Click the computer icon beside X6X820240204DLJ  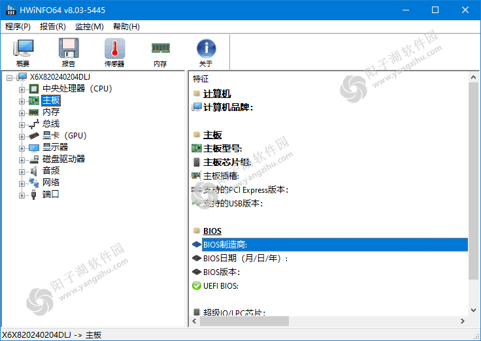22,77
